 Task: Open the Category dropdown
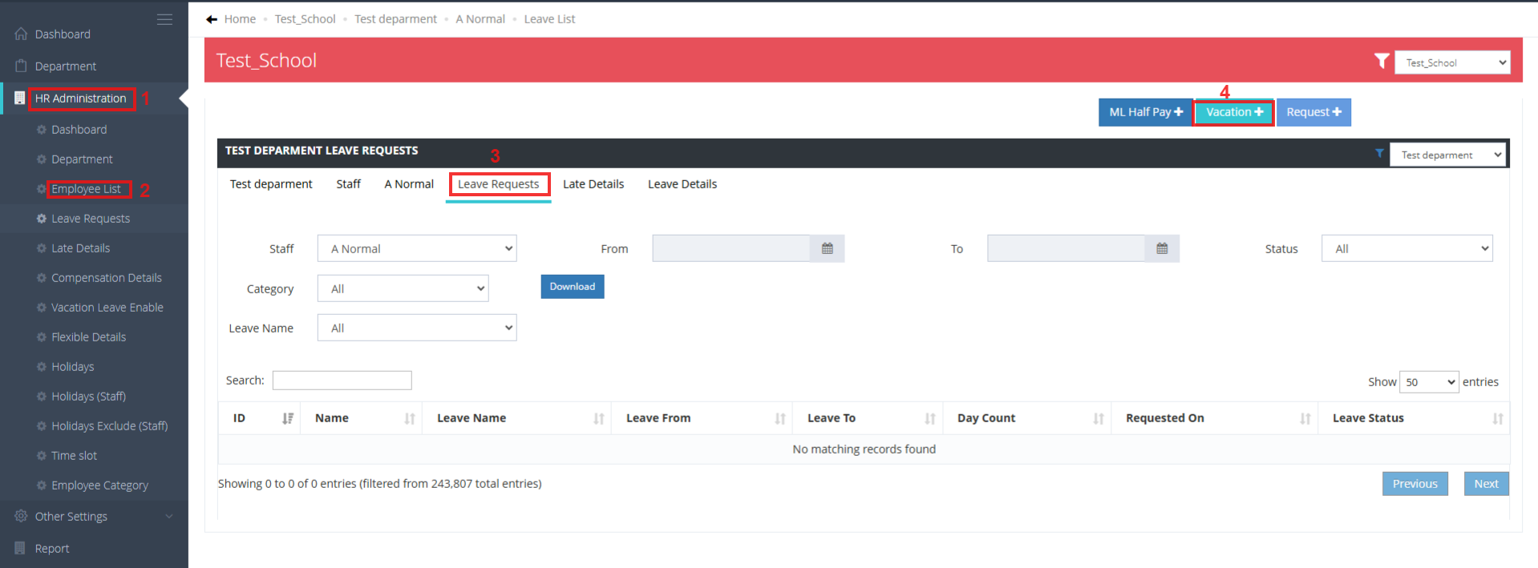coord(403,289)
